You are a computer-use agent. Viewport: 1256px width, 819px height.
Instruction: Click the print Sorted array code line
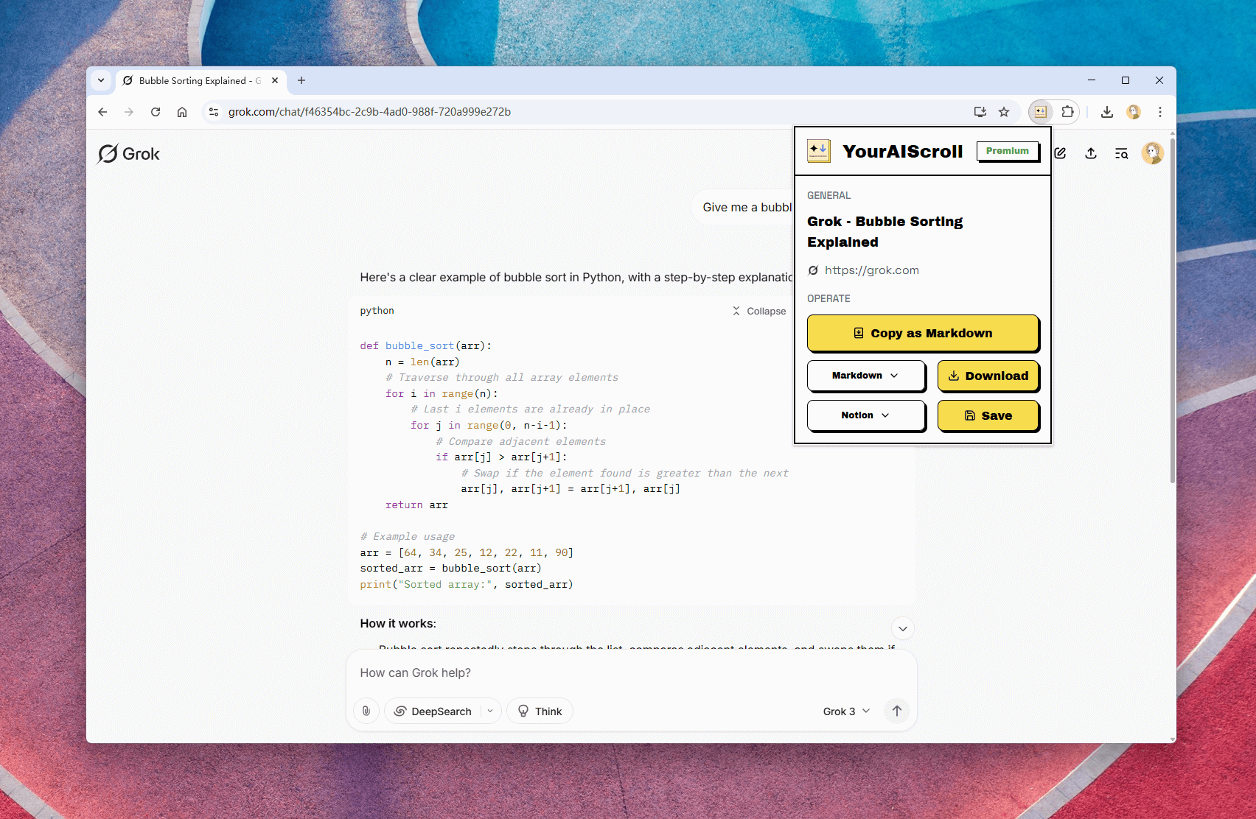pos(466,585)
